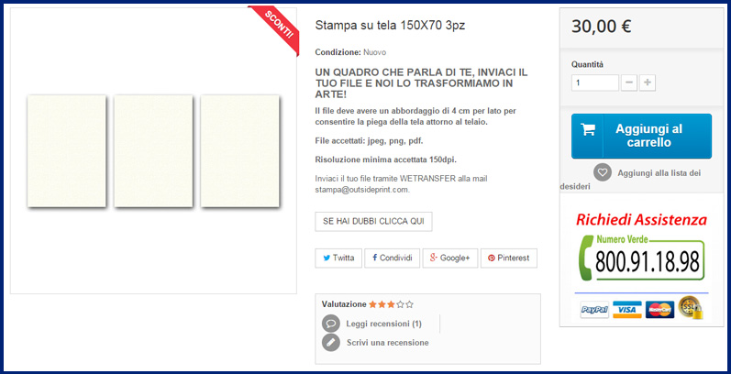Increase quantity with the plus button
The width and height of the screenshot is (731, 374).
pos(648,82)
